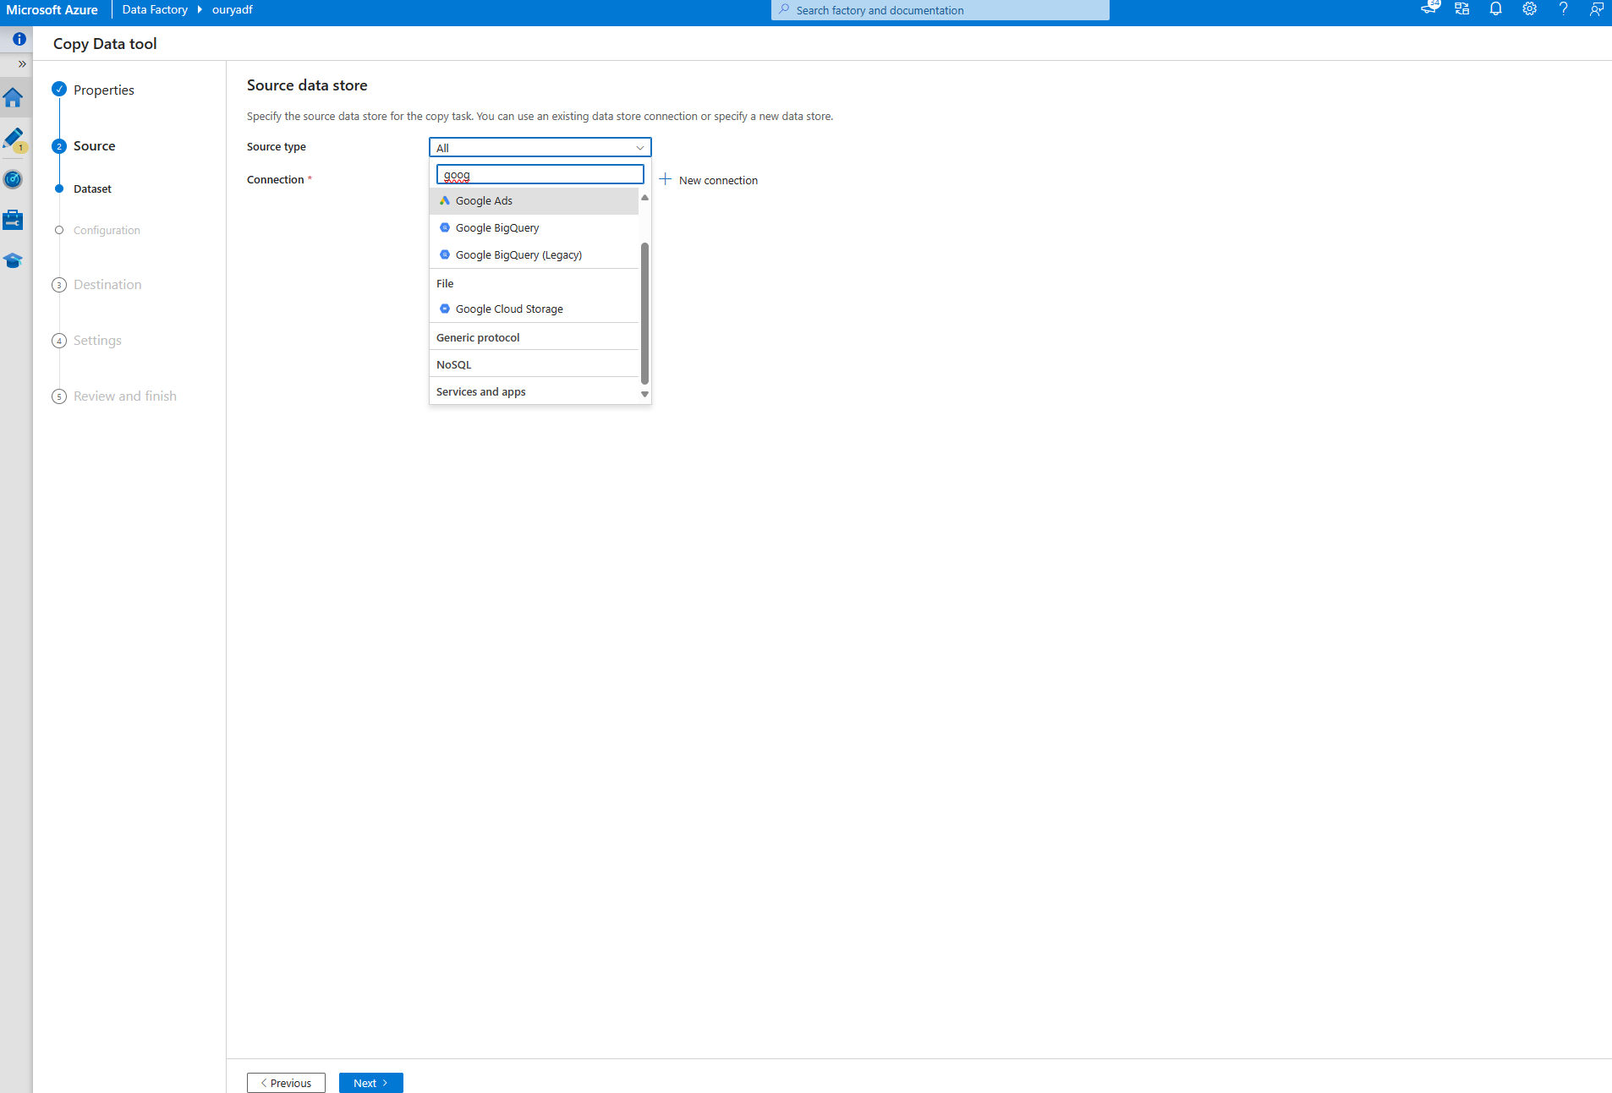Open the Author pencil icon

click(x=14, y=139)
